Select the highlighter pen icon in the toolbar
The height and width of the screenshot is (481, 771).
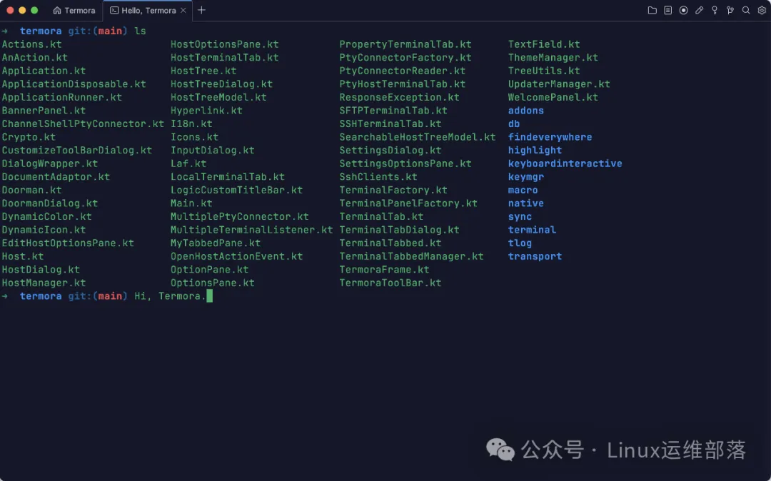click(699, 11)
